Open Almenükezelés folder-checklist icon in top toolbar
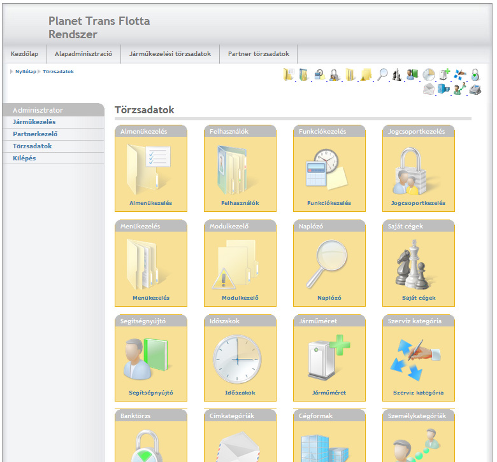 [289, 74]
